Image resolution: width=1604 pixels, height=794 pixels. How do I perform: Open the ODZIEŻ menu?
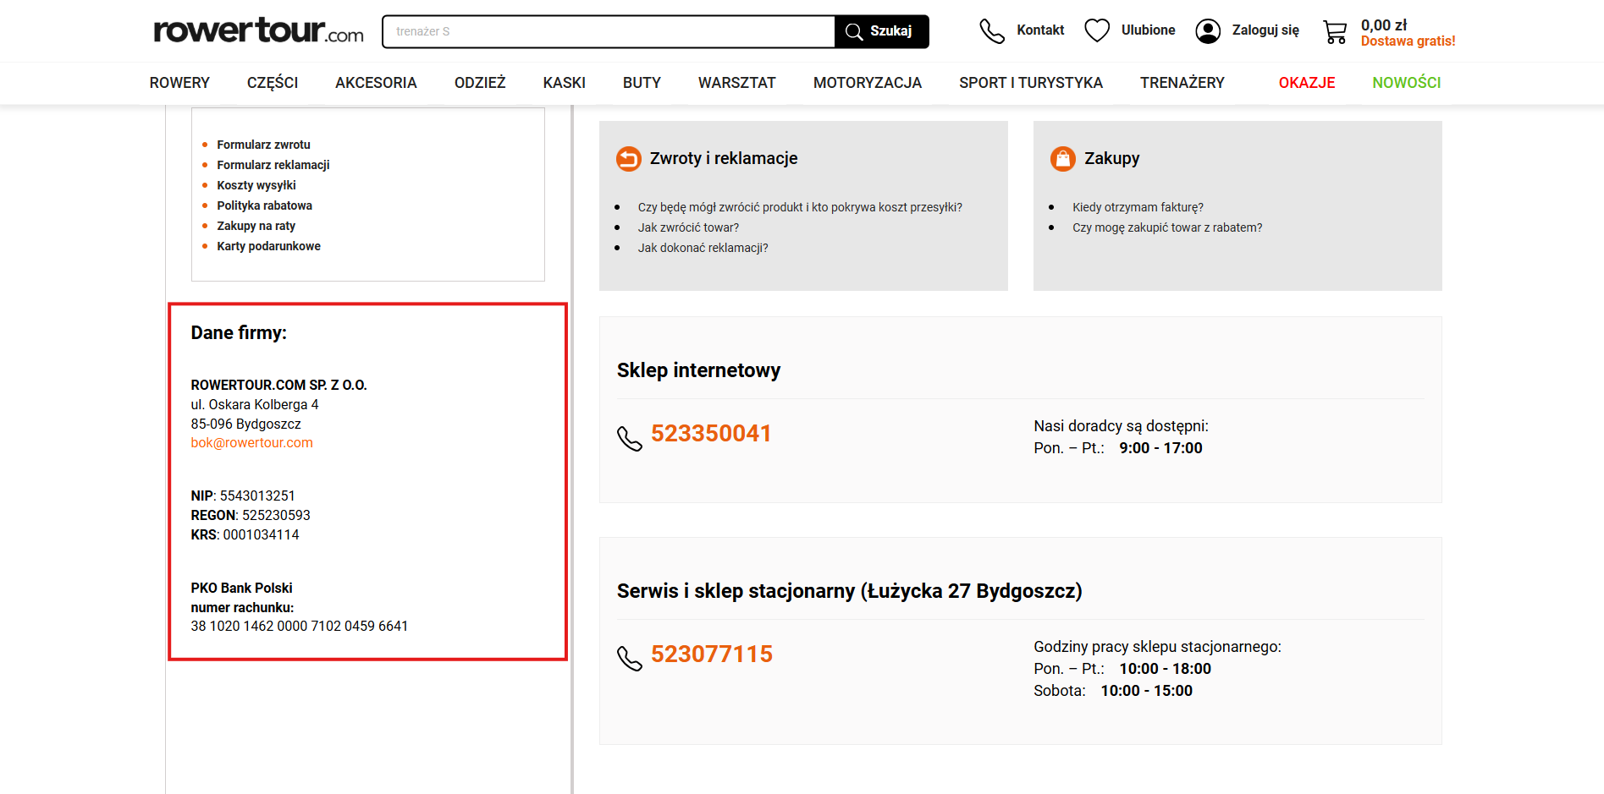click(480, 83)
